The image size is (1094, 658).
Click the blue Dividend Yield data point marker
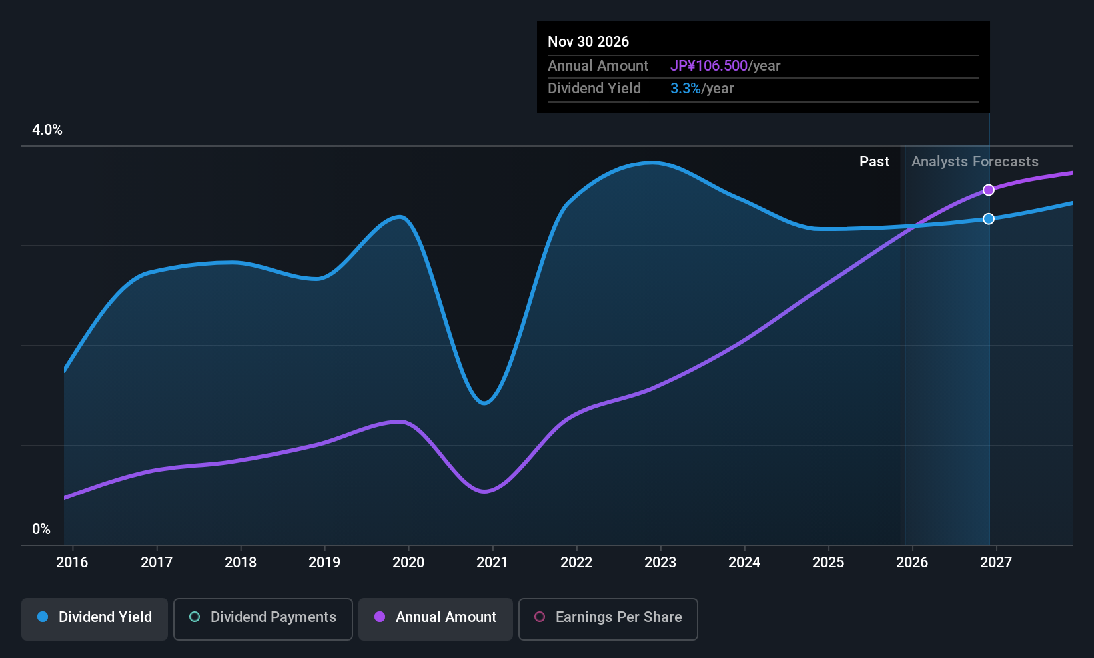(989, 219)
